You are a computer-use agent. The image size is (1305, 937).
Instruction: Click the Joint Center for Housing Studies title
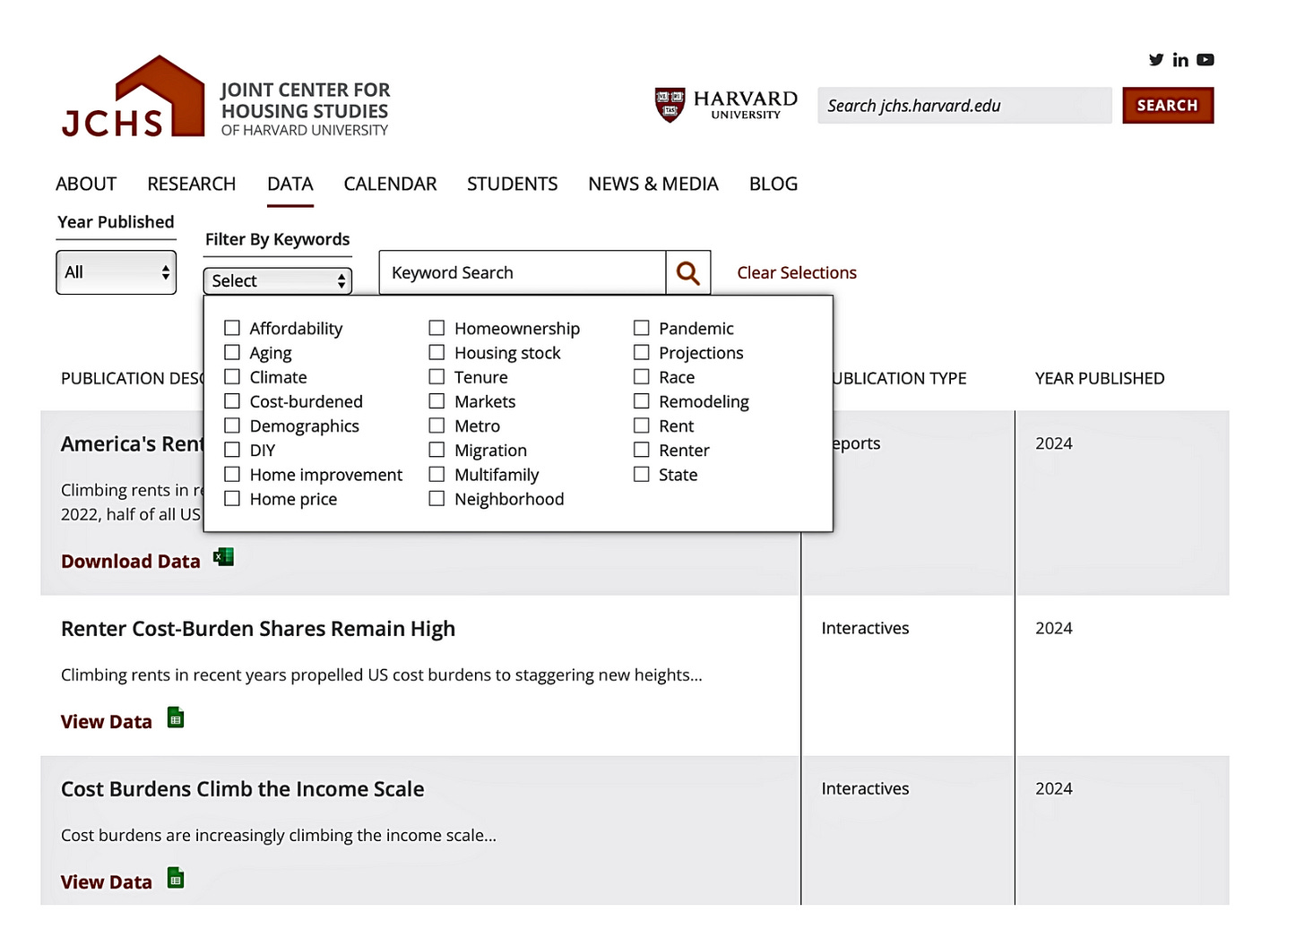pos(306,109)
